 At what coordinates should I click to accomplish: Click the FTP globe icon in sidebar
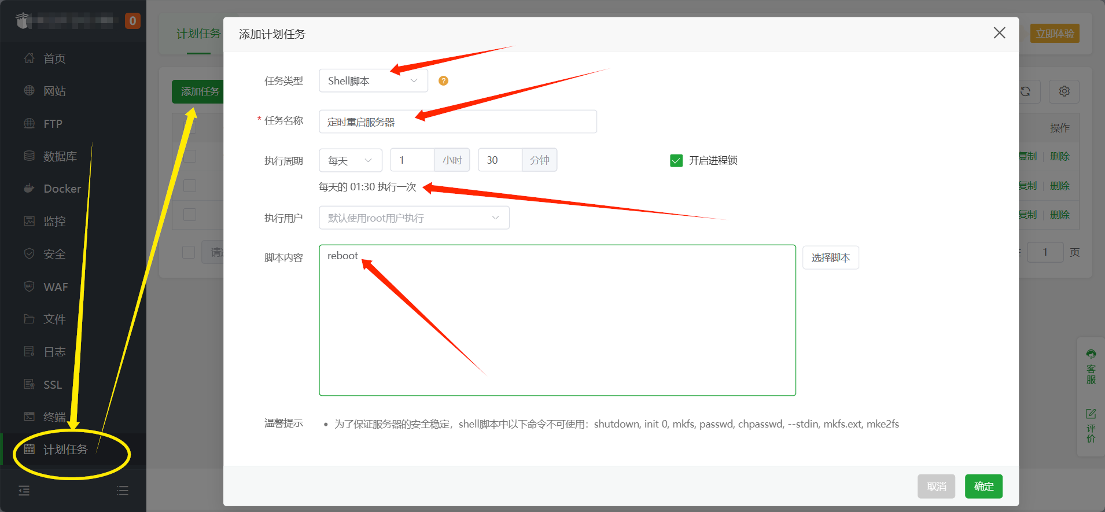coord(29,123)
